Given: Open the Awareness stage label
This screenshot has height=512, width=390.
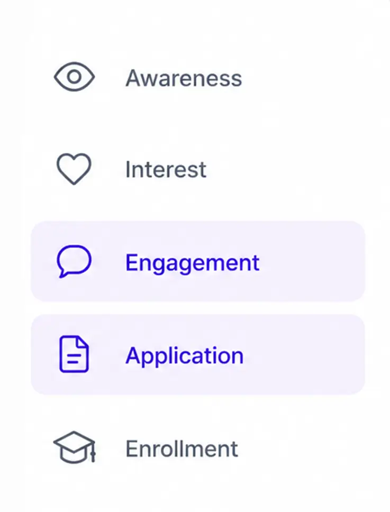Looking at the screenshot, I should pos(184,78).
